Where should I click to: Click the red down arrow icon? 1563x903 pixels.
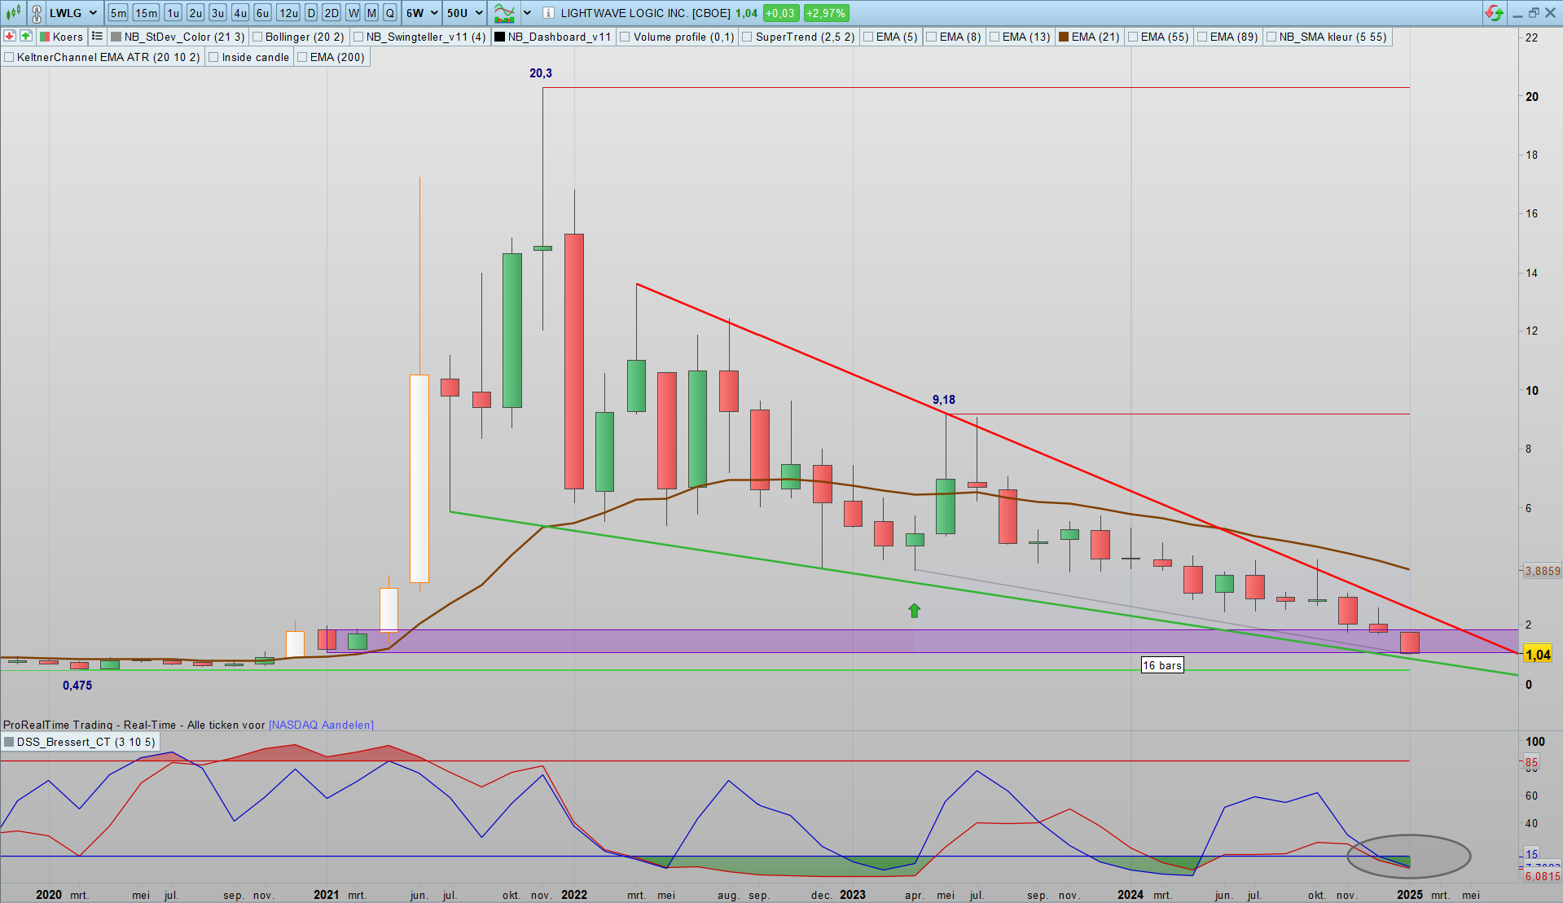pos(10,36)
